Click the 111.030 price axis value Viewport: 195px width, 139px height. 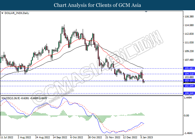(189, 43)
